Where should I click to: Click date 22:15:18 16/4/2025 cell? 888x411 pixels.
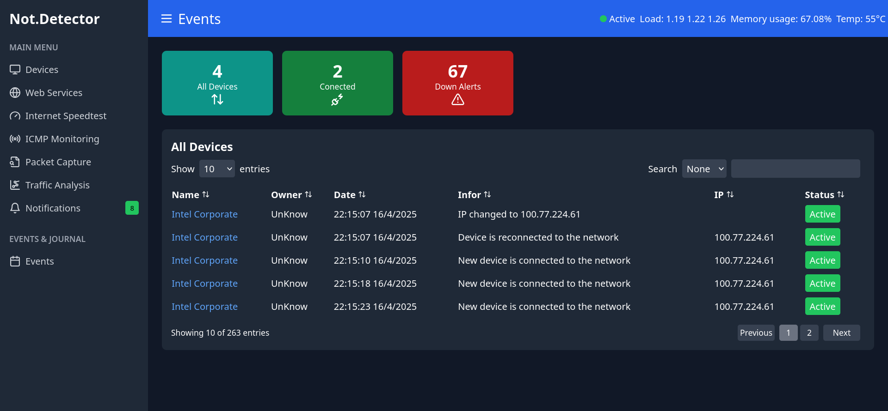pyautogui.click(x=375, y=283)
